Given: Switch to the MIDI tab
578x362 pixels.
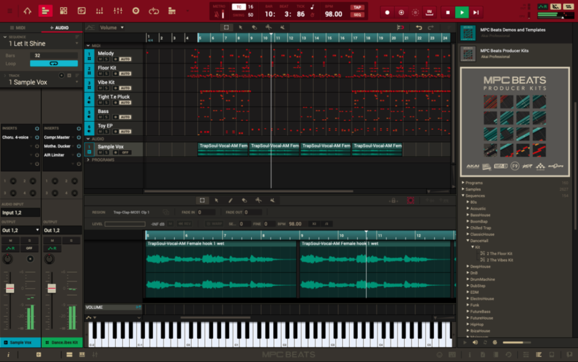Looking at the screenshot, I should pyautogui.click(x=17, y=27).
